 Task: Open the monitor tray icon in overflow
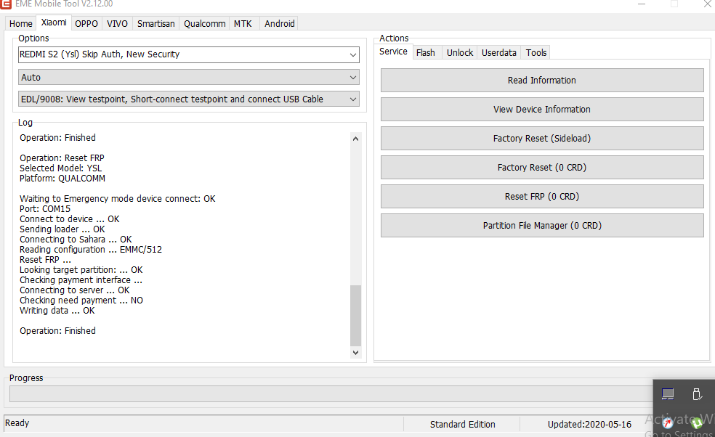tap(668, 393)
